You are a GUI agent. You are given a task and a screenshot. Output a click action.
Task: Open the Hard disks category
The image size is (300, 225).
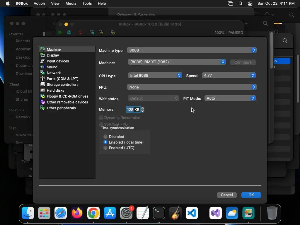(x=67, y=91)
